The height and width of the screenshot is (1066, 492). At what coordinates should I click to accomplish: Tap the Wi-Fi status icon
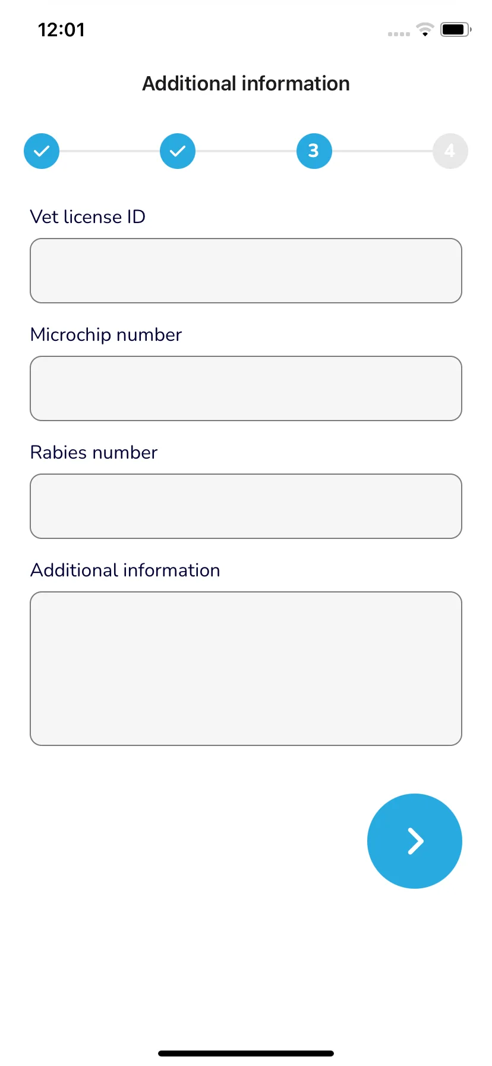coord(425,29)
